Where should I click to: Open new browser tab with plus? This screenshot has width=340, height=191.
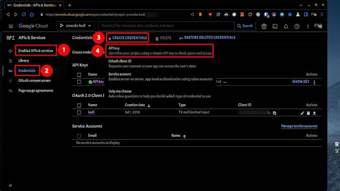[x=69, y=5]
